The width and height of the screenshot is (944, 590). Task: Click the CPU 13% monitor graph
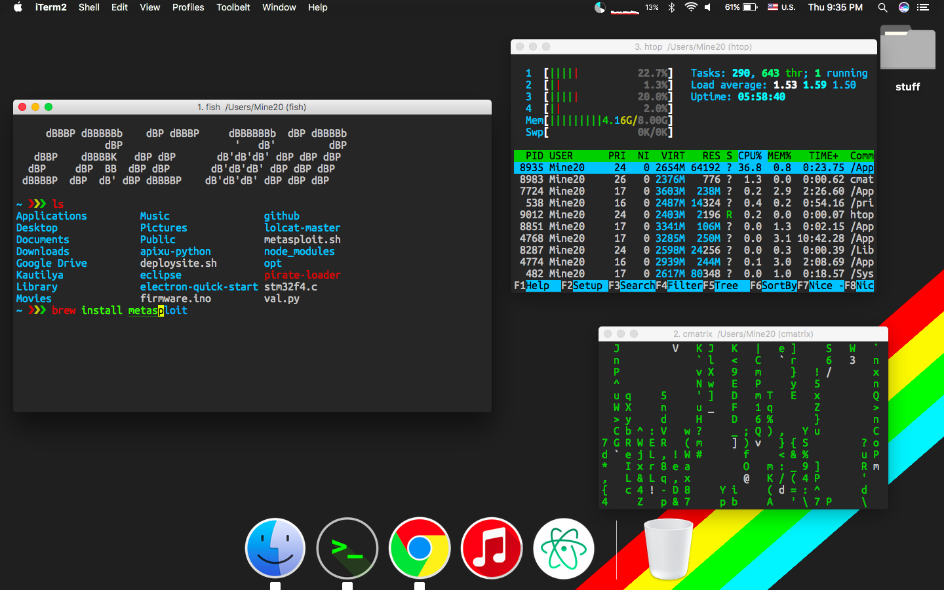(634, 7)
